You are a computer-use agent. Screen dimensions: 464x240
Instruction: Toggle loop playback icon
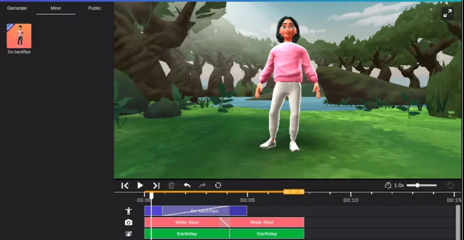(x=218, y=185)
